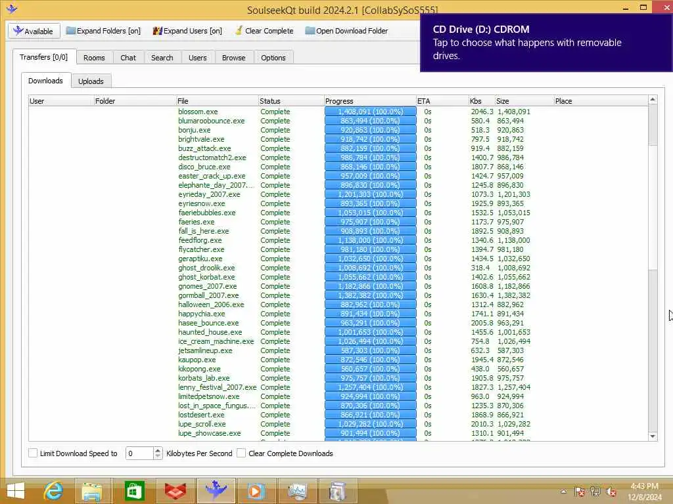Click the SoulseekQt bird taskbar icon

click(x=216, y=491)
